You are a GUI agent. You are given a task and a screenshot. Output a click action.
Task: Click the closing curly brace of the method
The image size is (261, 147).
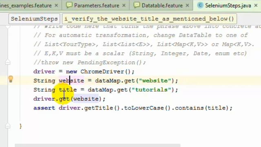click(x=20, y=126)
